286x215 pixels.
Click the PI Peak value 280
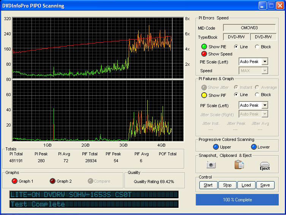tap(41, 161)
